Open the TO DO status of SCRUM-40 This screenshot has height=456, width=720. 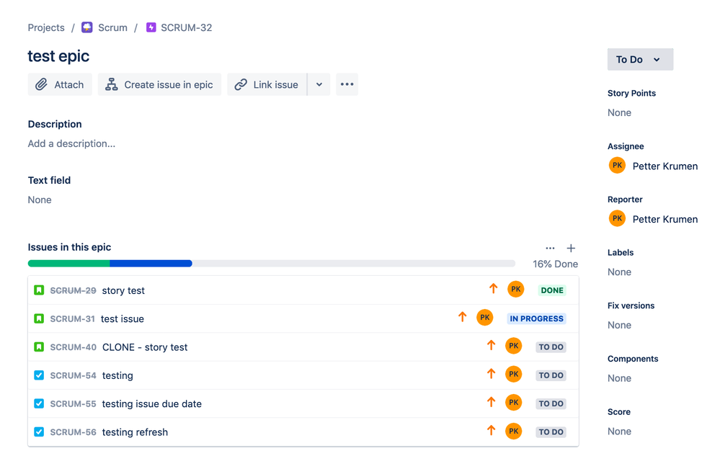point(551,347)
